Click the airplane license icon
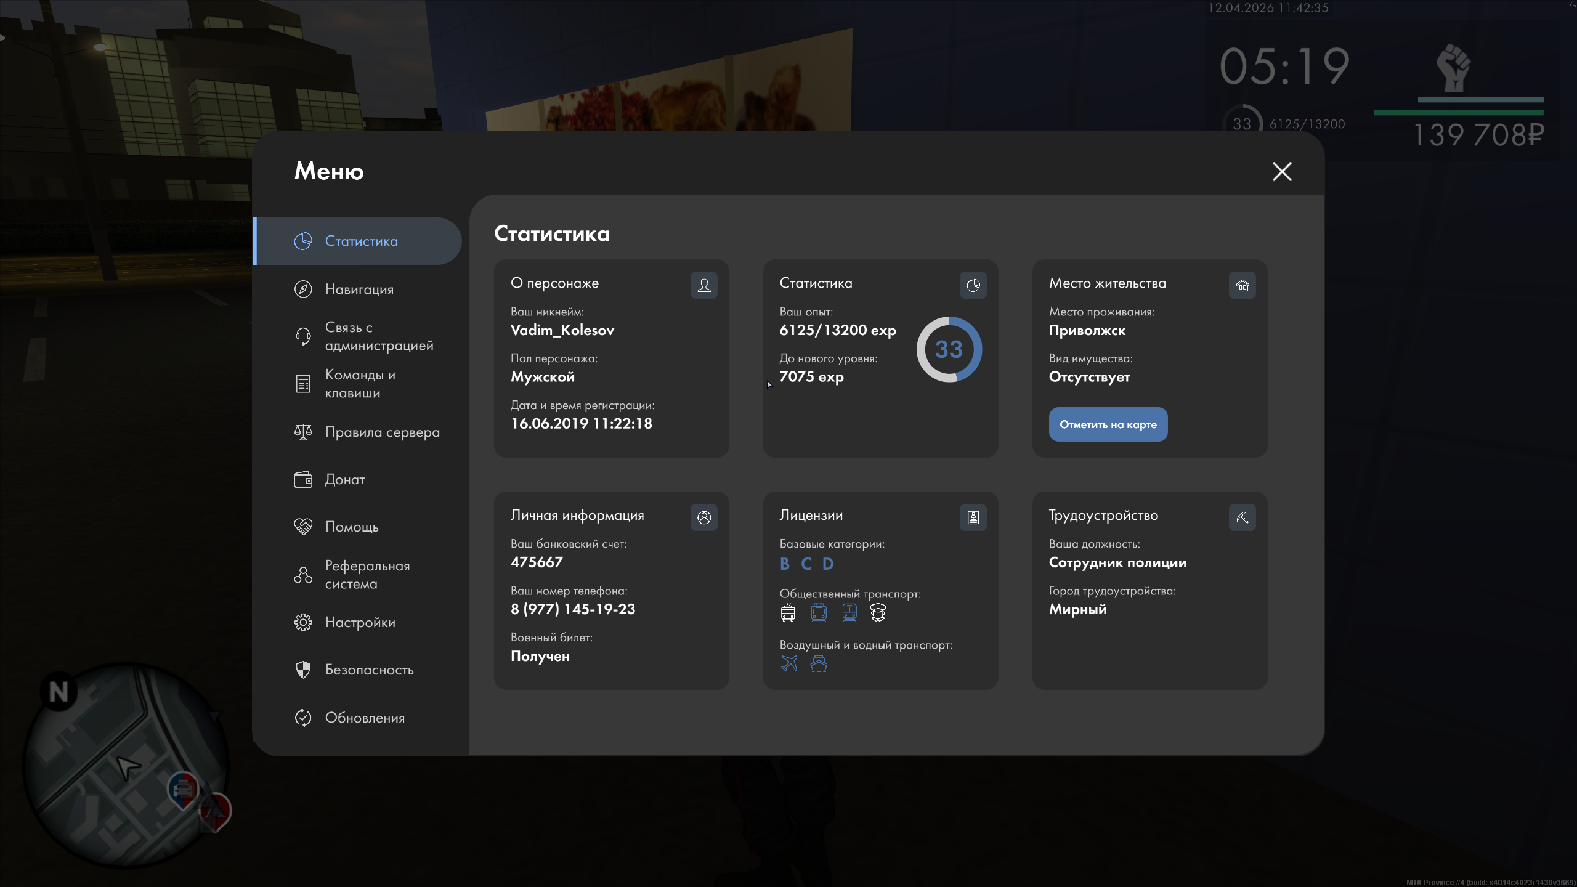Screen dimensions: 1577x887 click(x=789, y=663)
